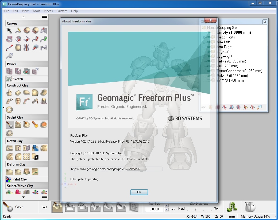This screenshot has height=220, width=278.
Task: Select the dotted texture tool in Detail Clay
Action: [x=44, y=148]
